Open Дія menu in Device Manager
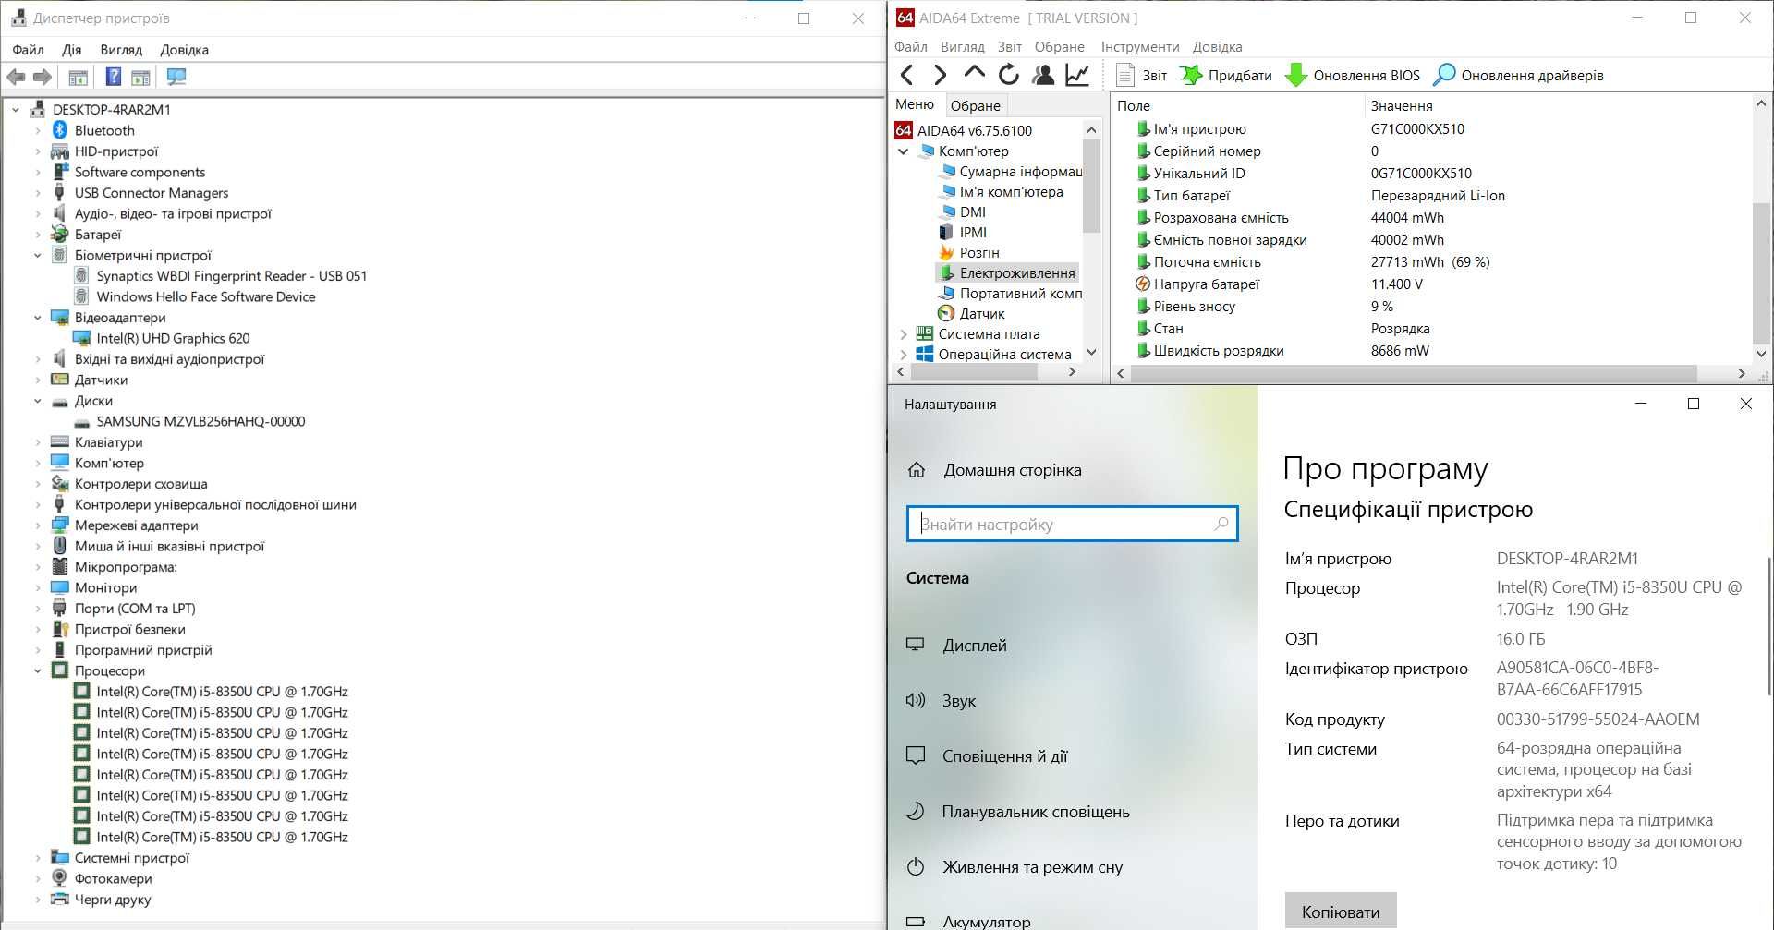Screen dimensions: 1774x930 tap(71, 50)
